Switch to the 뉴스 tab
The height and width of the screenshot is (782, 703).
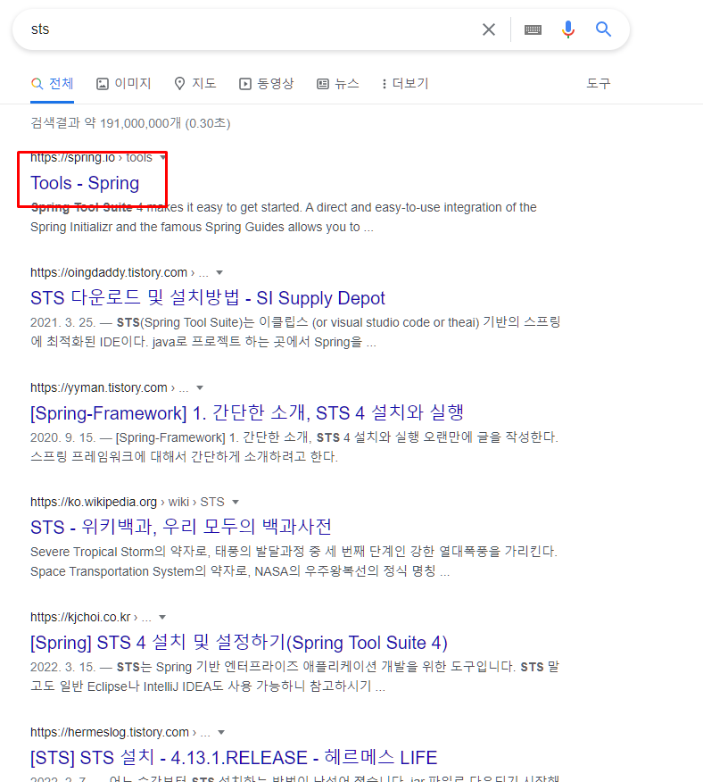(338, 84)
